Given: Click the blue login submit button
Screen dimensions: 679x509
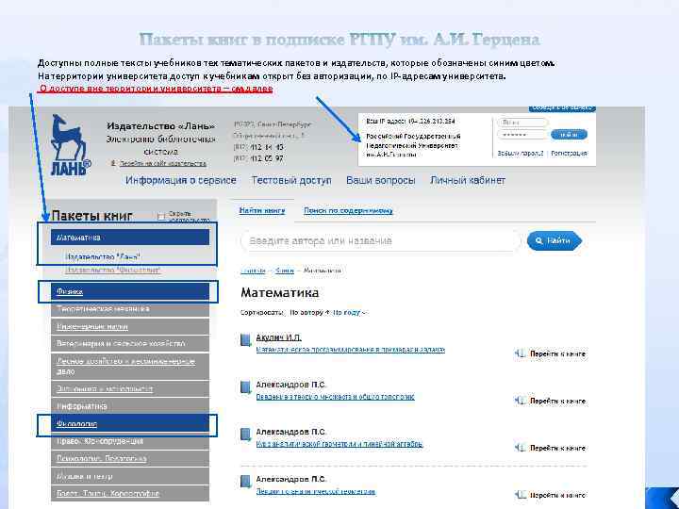Looking at the screenshot, I should (569, 135).
